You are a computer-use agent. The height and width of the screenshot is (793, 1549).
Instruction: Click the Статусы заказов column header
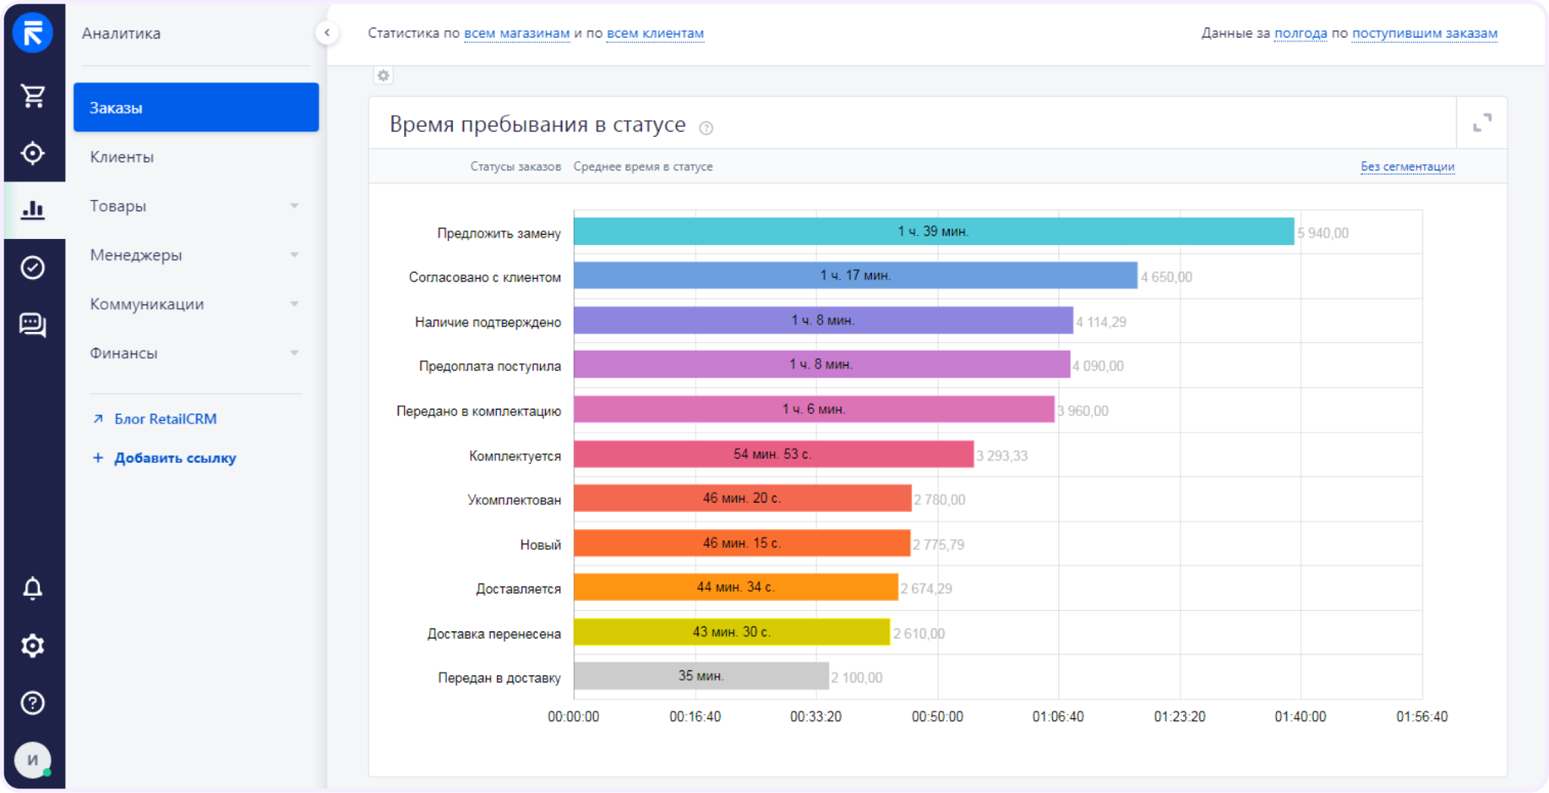516,166
